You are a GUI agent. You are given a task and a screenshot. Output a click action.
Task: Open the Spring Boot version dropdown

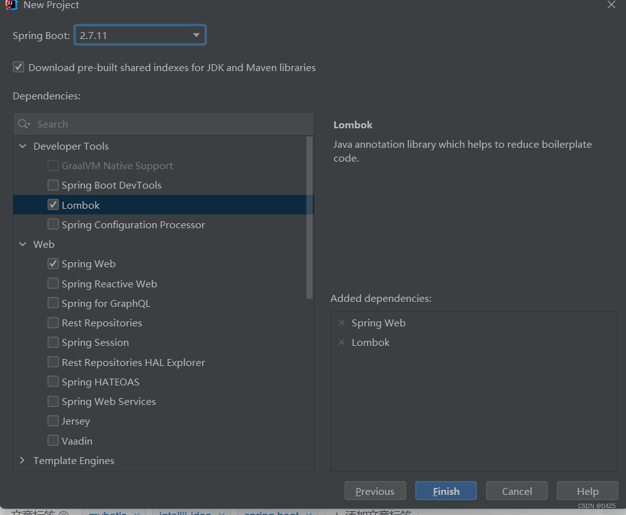point(195,35)
